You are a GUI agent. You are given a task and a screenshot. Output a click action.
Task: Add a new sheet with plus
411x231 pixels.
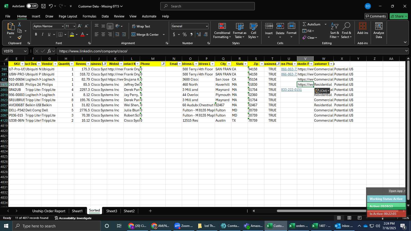pos(150,211)
